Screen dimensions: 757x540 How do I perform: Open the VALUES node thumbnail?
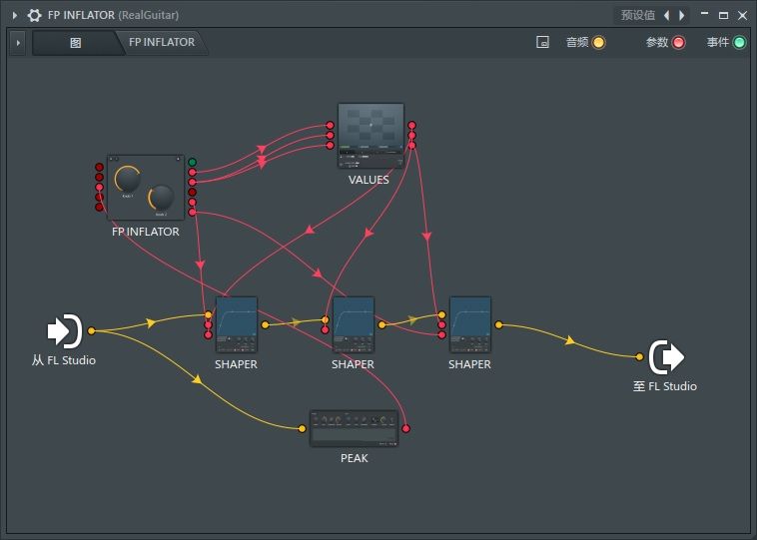click(371, 136)
